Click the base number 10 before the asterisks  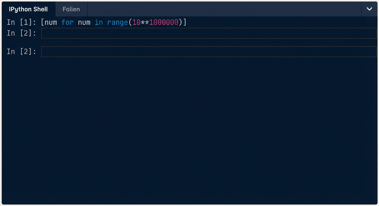(x=136, y=22)
